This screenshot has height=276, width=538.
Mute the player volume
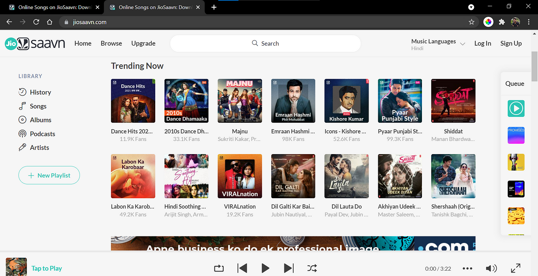491,268
